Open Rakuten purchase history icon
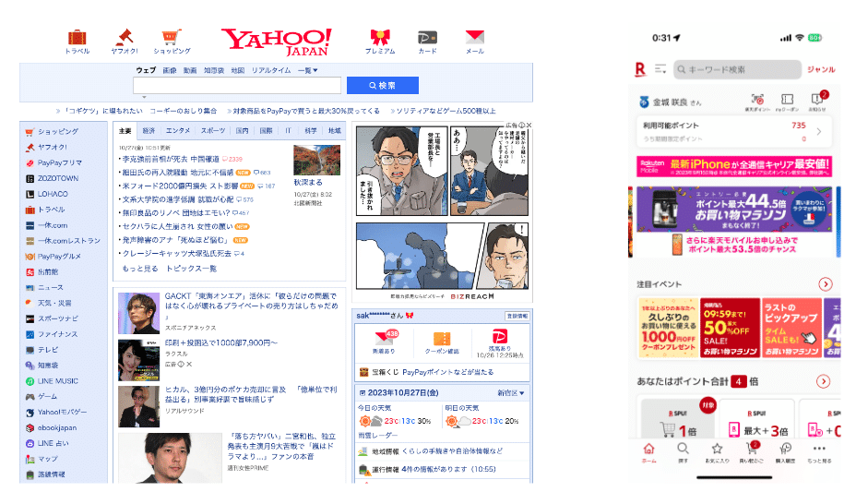 (x=785, y=450)
